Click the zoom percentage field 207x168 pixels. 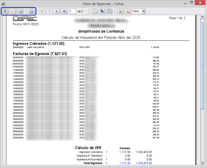tap(137, 11)
